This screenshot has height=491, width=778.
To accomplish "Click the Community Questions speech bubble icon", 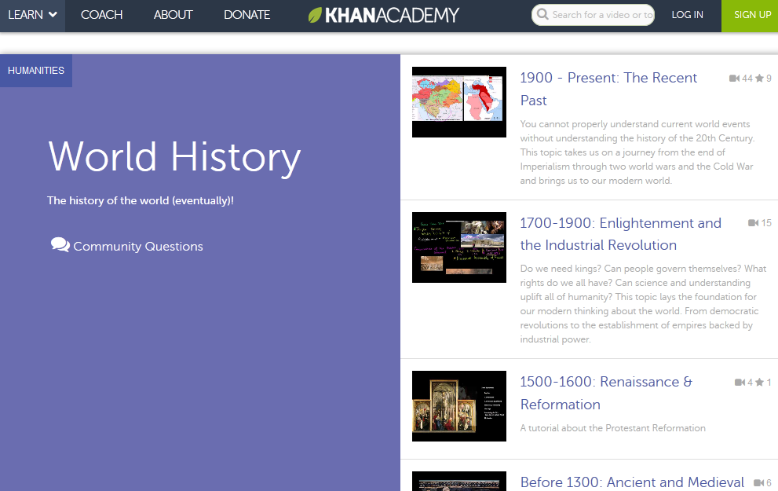I will [x=60, y=245].
